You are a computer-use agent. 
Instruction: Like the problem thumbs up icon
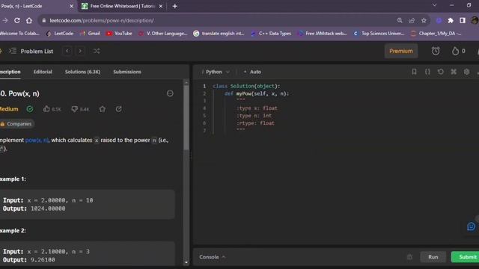[x=46, y=108]
